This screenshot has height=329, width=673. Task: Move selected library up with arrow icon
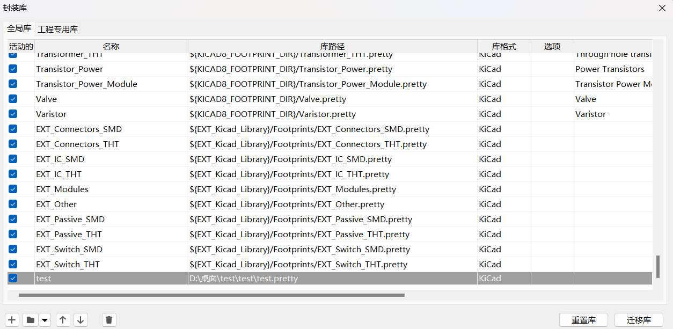click(63, 320)
